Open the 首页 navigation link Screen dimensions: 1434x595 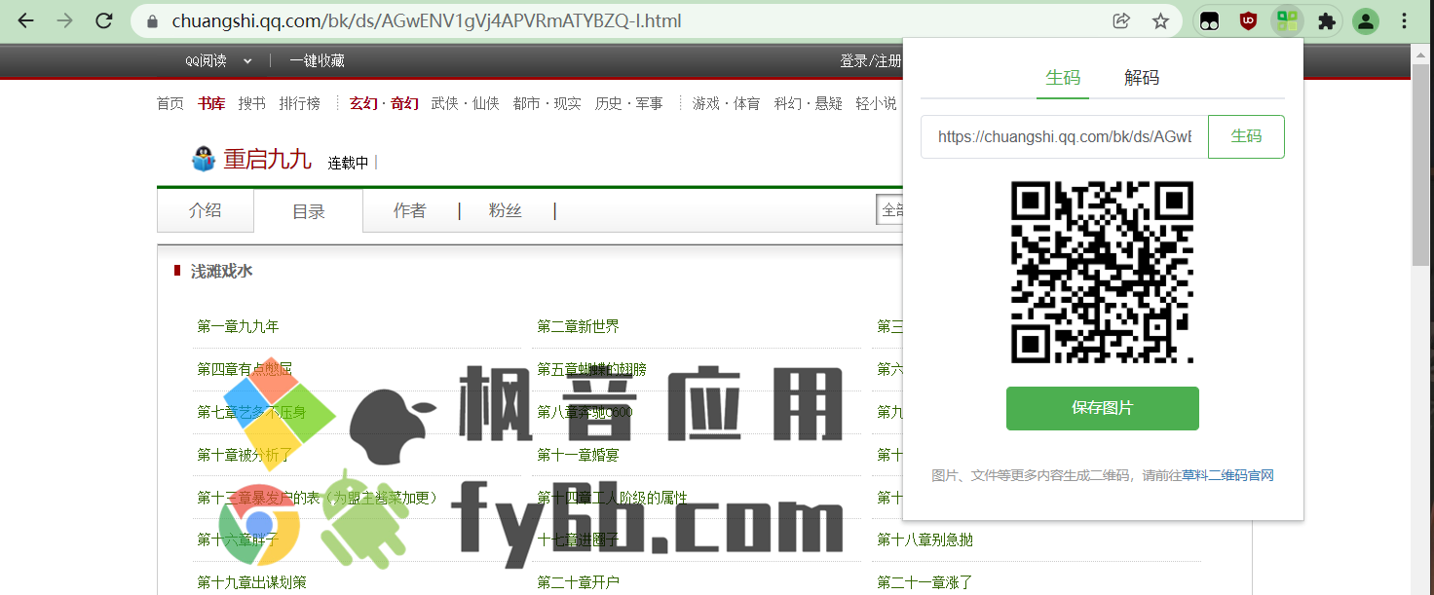tap(170, 103)
